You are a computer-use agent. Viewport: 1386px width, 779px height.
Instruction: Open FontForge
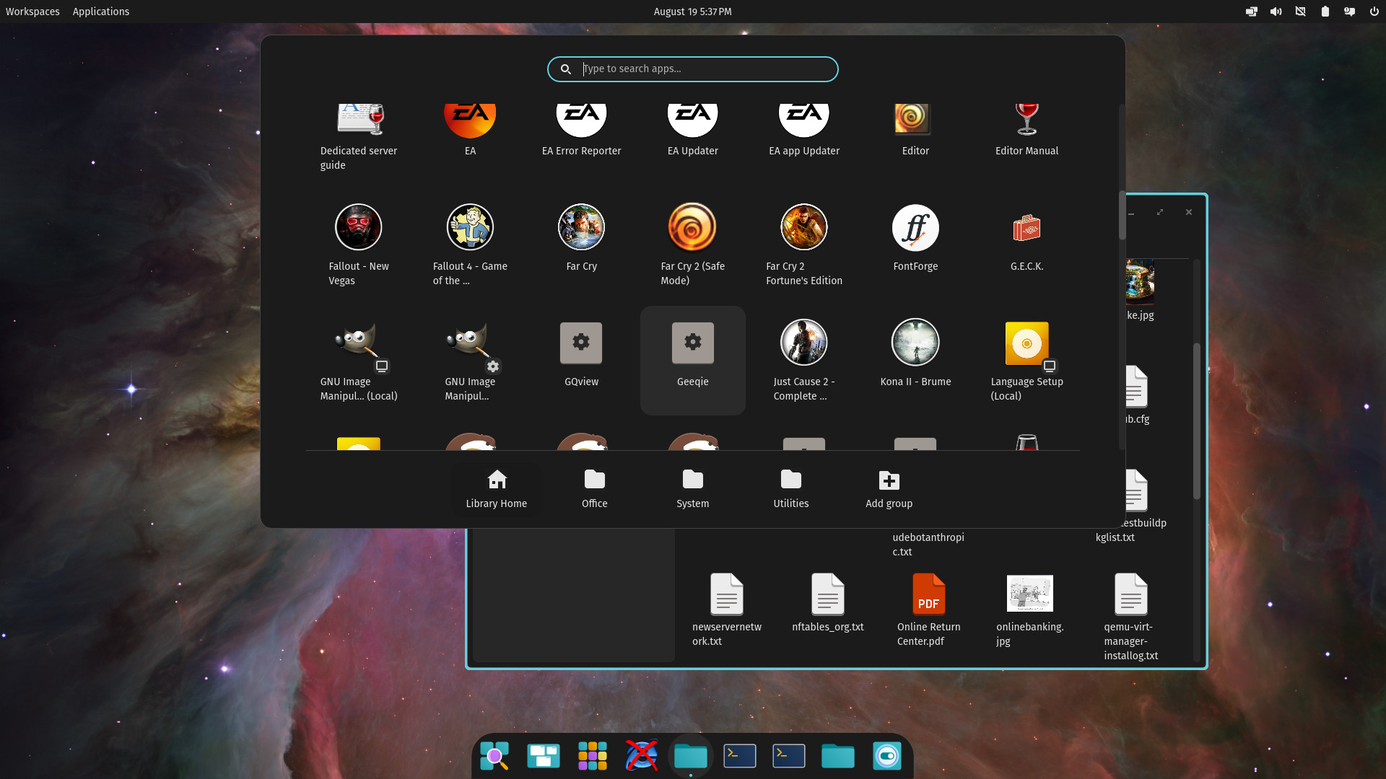click(915, 238)
